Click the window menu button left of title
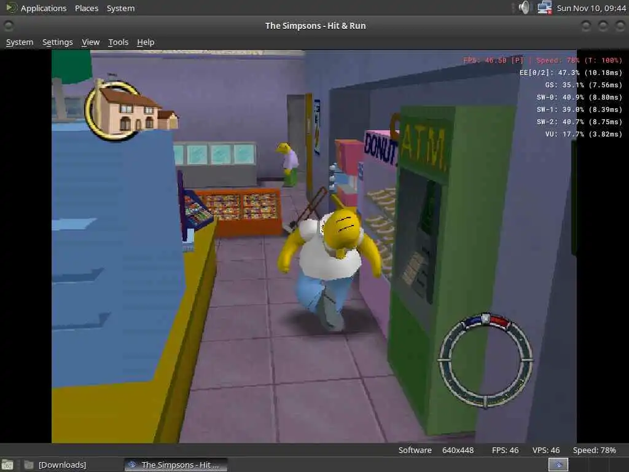Screen dimensions: 629x472 point(9,26)
